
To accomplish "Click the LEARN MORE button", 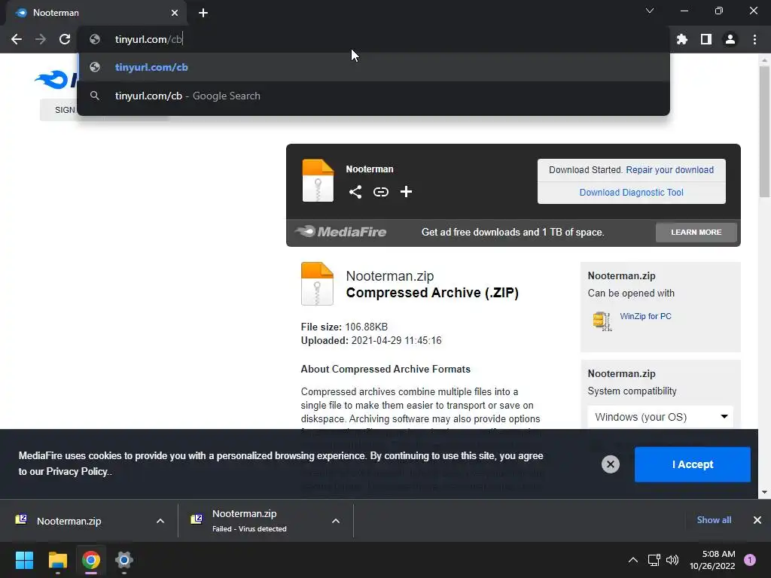I will (x=696, y=232).
